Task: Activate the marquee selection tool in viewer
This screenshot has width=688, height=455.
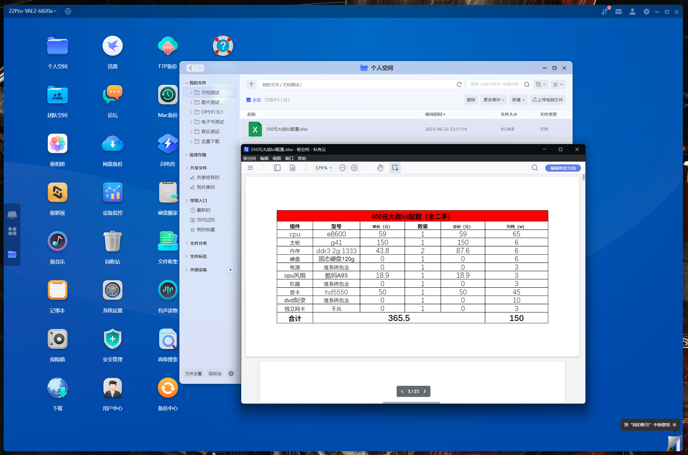Action: coord(395,168)
